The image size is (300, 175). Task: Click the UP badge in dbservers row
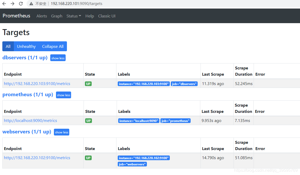pos(88,84)
